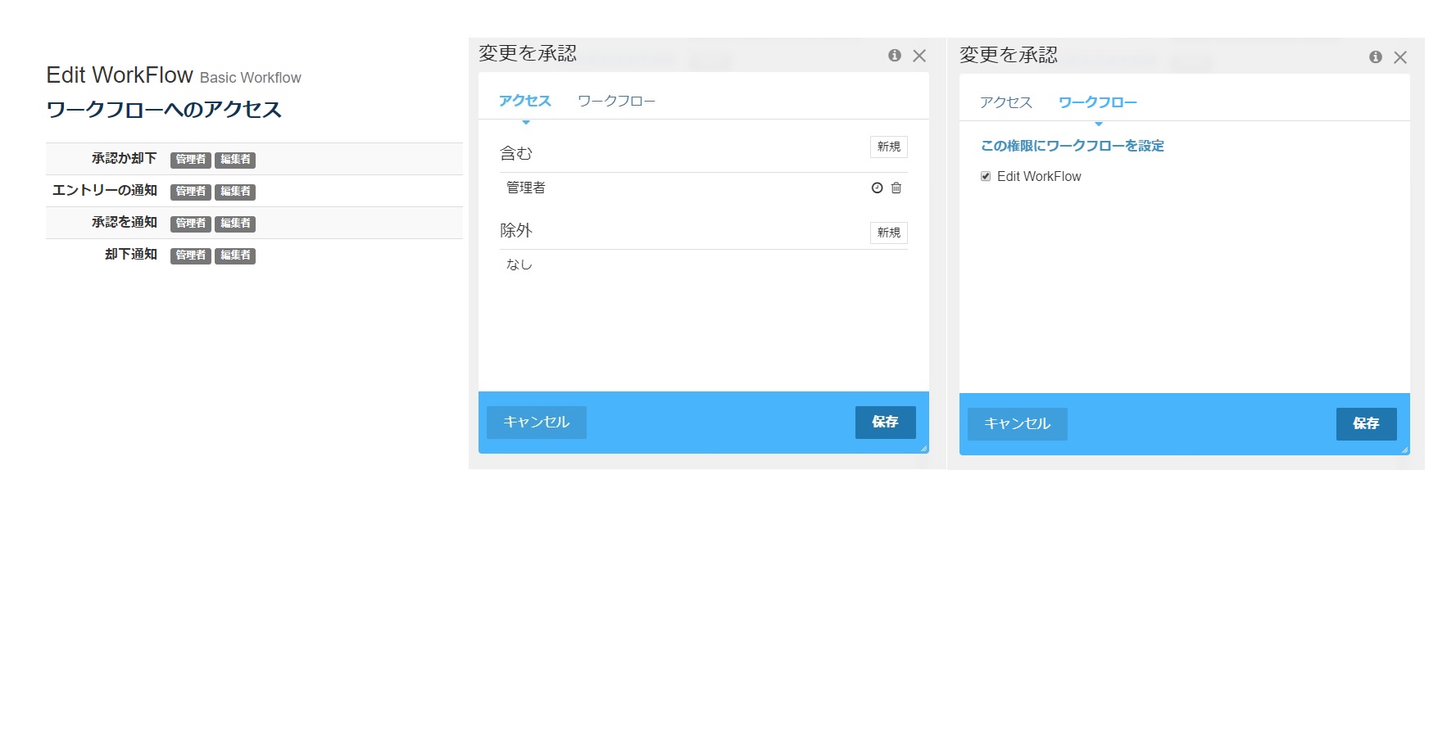The width and height of the screenshot is (1447, 737).
Task: Click 保存 in the right dialog
Action: click(x=1367, y=423)
